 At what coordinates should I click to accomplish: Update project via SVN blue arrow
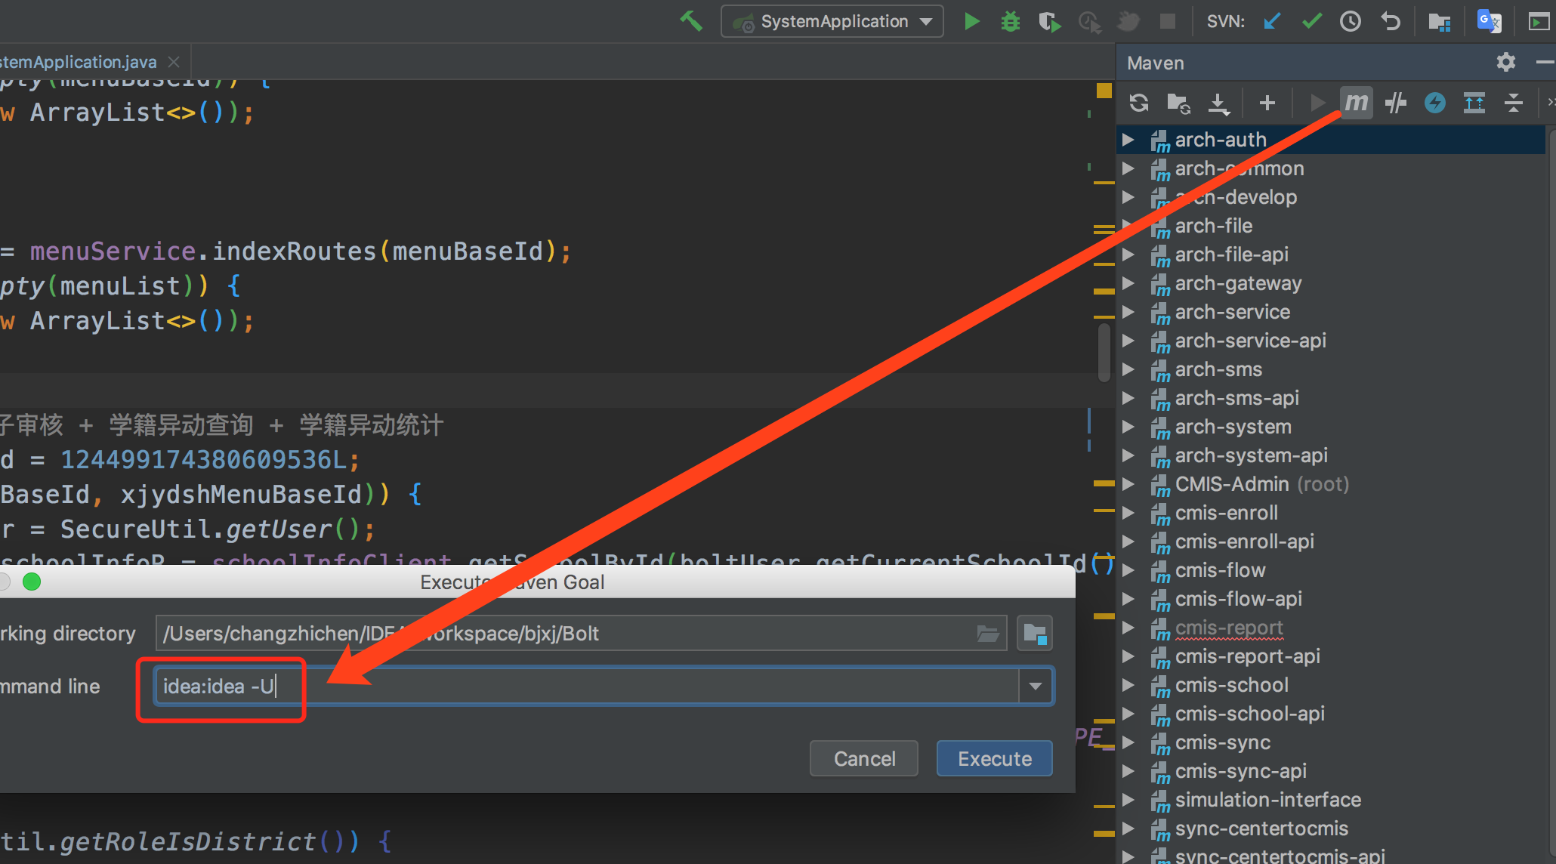tap(1273, 21)
